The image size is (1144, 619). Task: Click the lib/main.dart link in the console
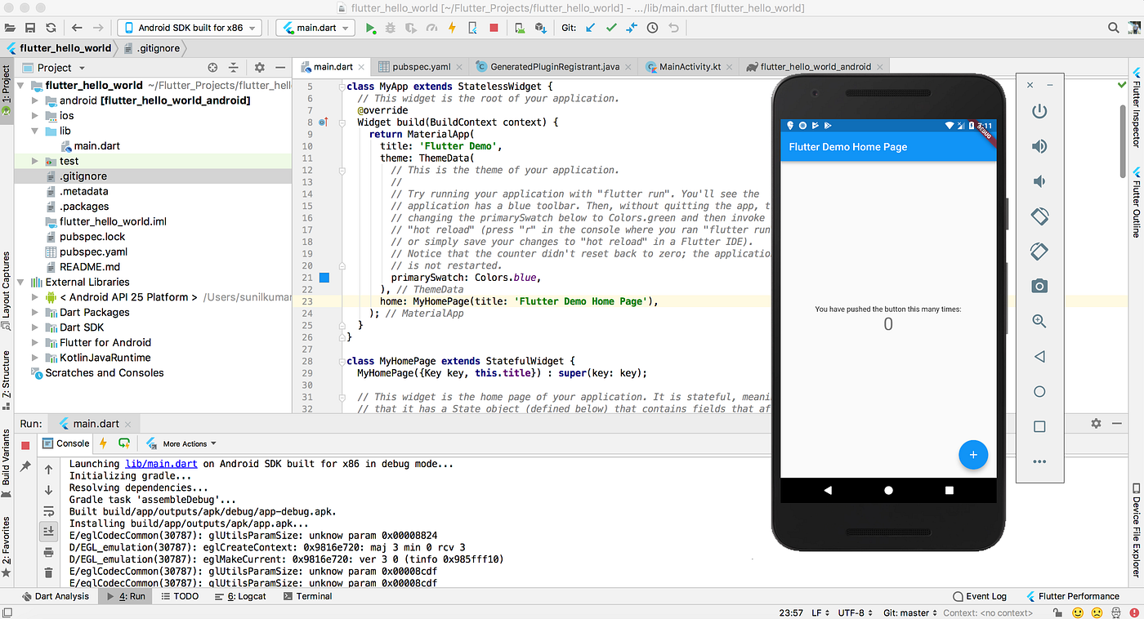point(161,463)
